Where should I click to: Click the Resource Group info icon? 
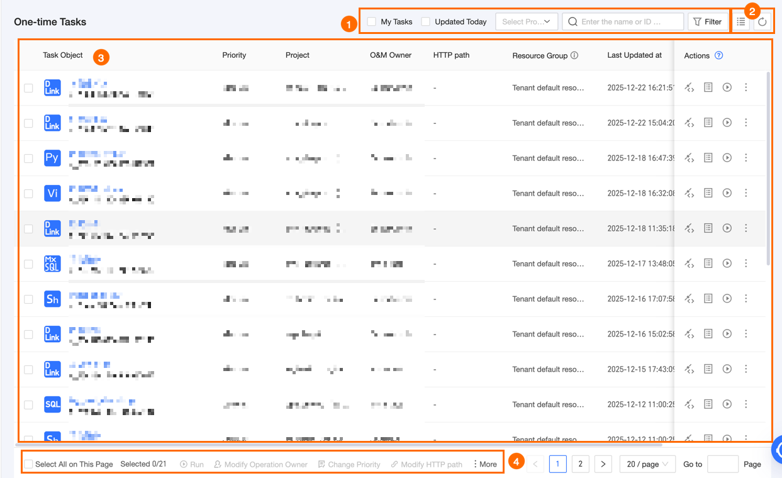click(x=574, y=55)
